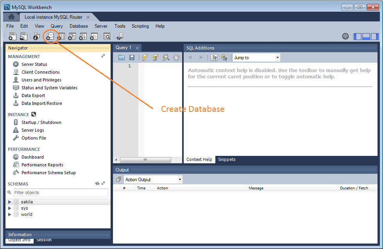
Task: Open the object inspector icon
Action: [36, 36]
